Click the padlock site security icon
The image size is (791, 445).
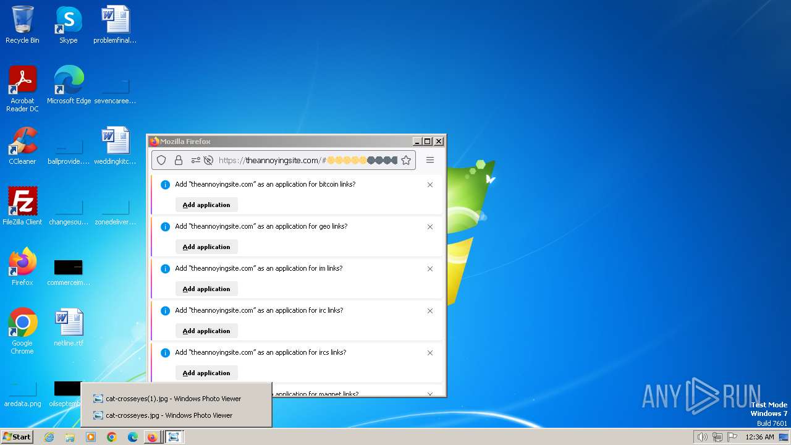[x=179, y=160]
